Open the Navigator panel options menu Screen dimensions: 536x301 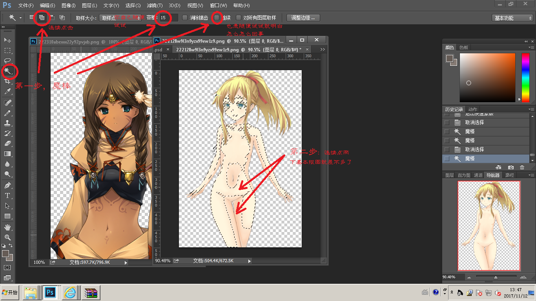(x=531, y=175)
